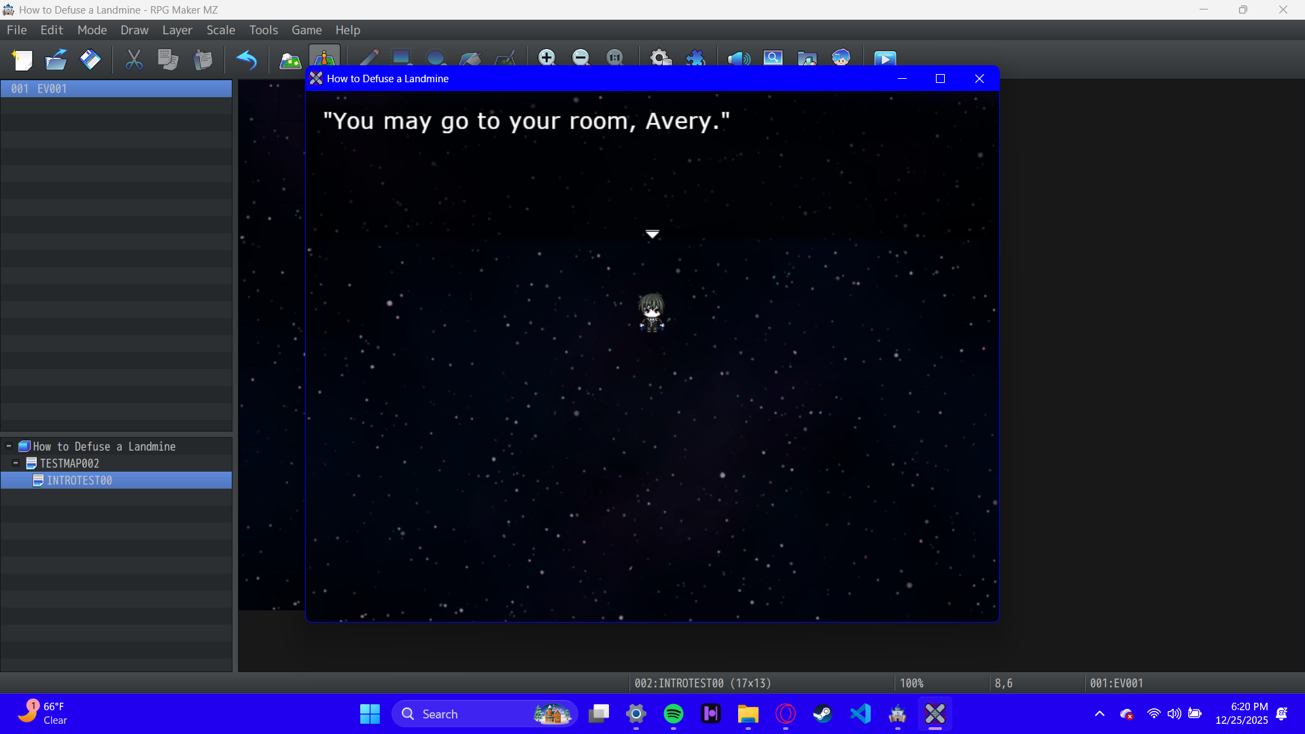
Task: Click the Zoom In magnifier icon
Action: (546, 58)
